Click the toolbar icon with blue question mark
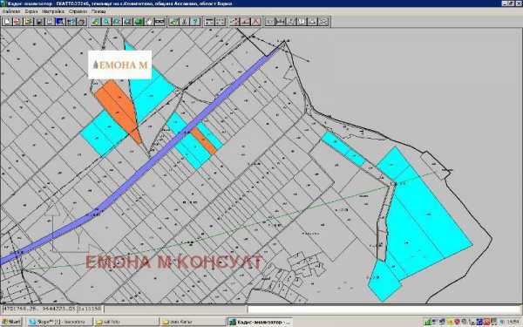 [71, 22]
